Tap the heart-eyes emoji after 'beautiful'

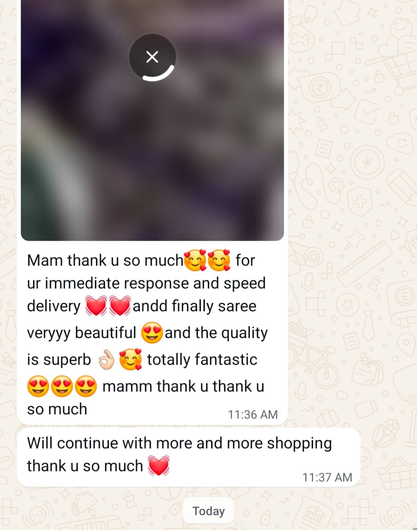click(152, 332)
